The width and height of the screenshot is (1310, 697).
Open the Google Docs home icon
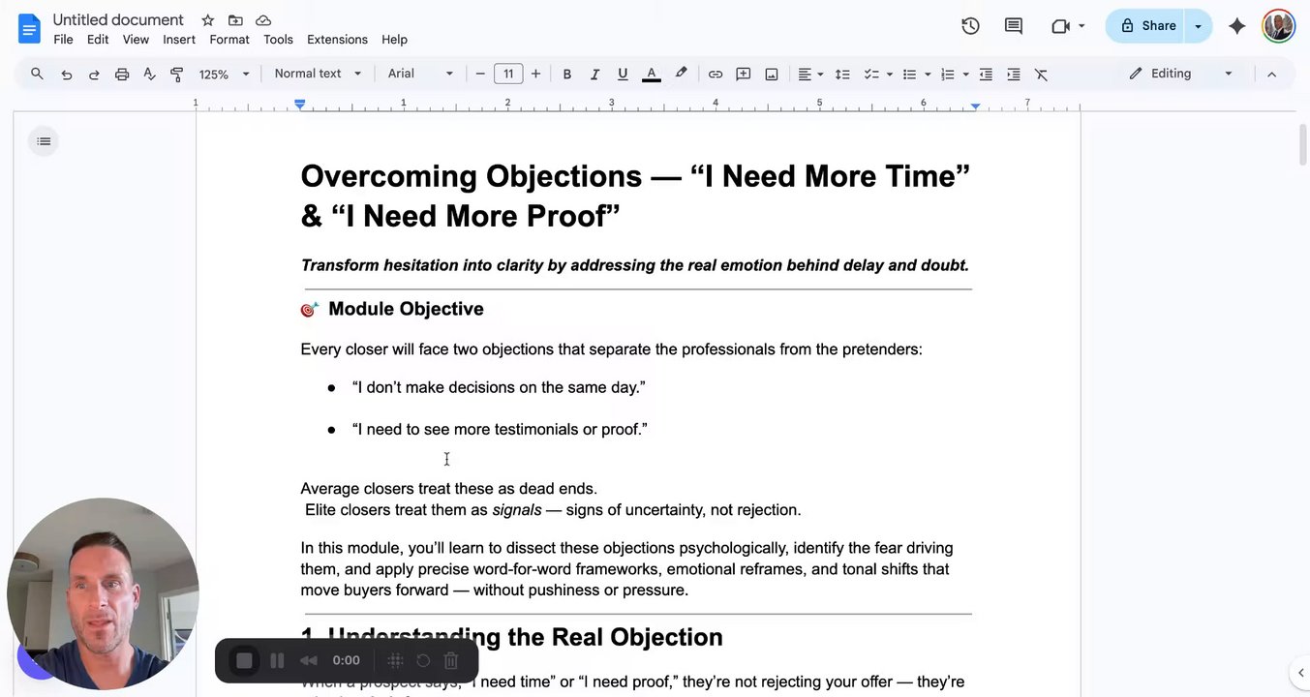pos(29,28)
